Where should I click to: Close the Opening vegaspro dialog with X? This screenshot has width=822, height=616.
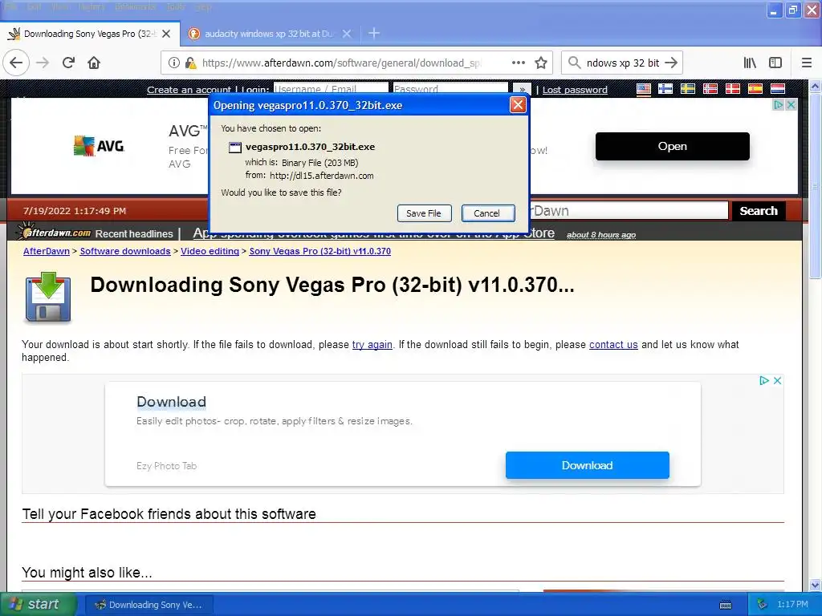[x=518, y=105]
